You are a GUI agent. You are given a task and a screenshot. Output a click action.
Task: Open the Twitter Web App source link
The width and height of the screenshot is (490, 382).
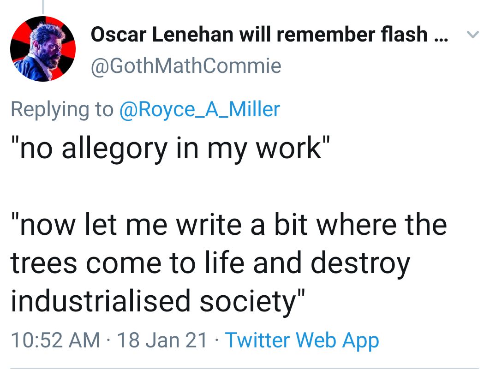tap(302, 340)
